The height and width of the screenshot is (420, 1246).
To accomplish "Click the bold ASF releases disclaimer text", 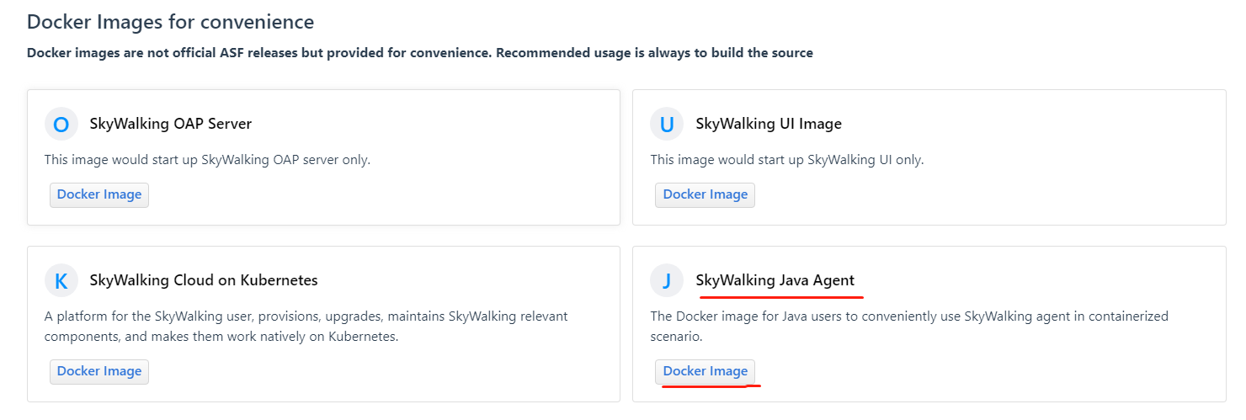I will 419,53.
